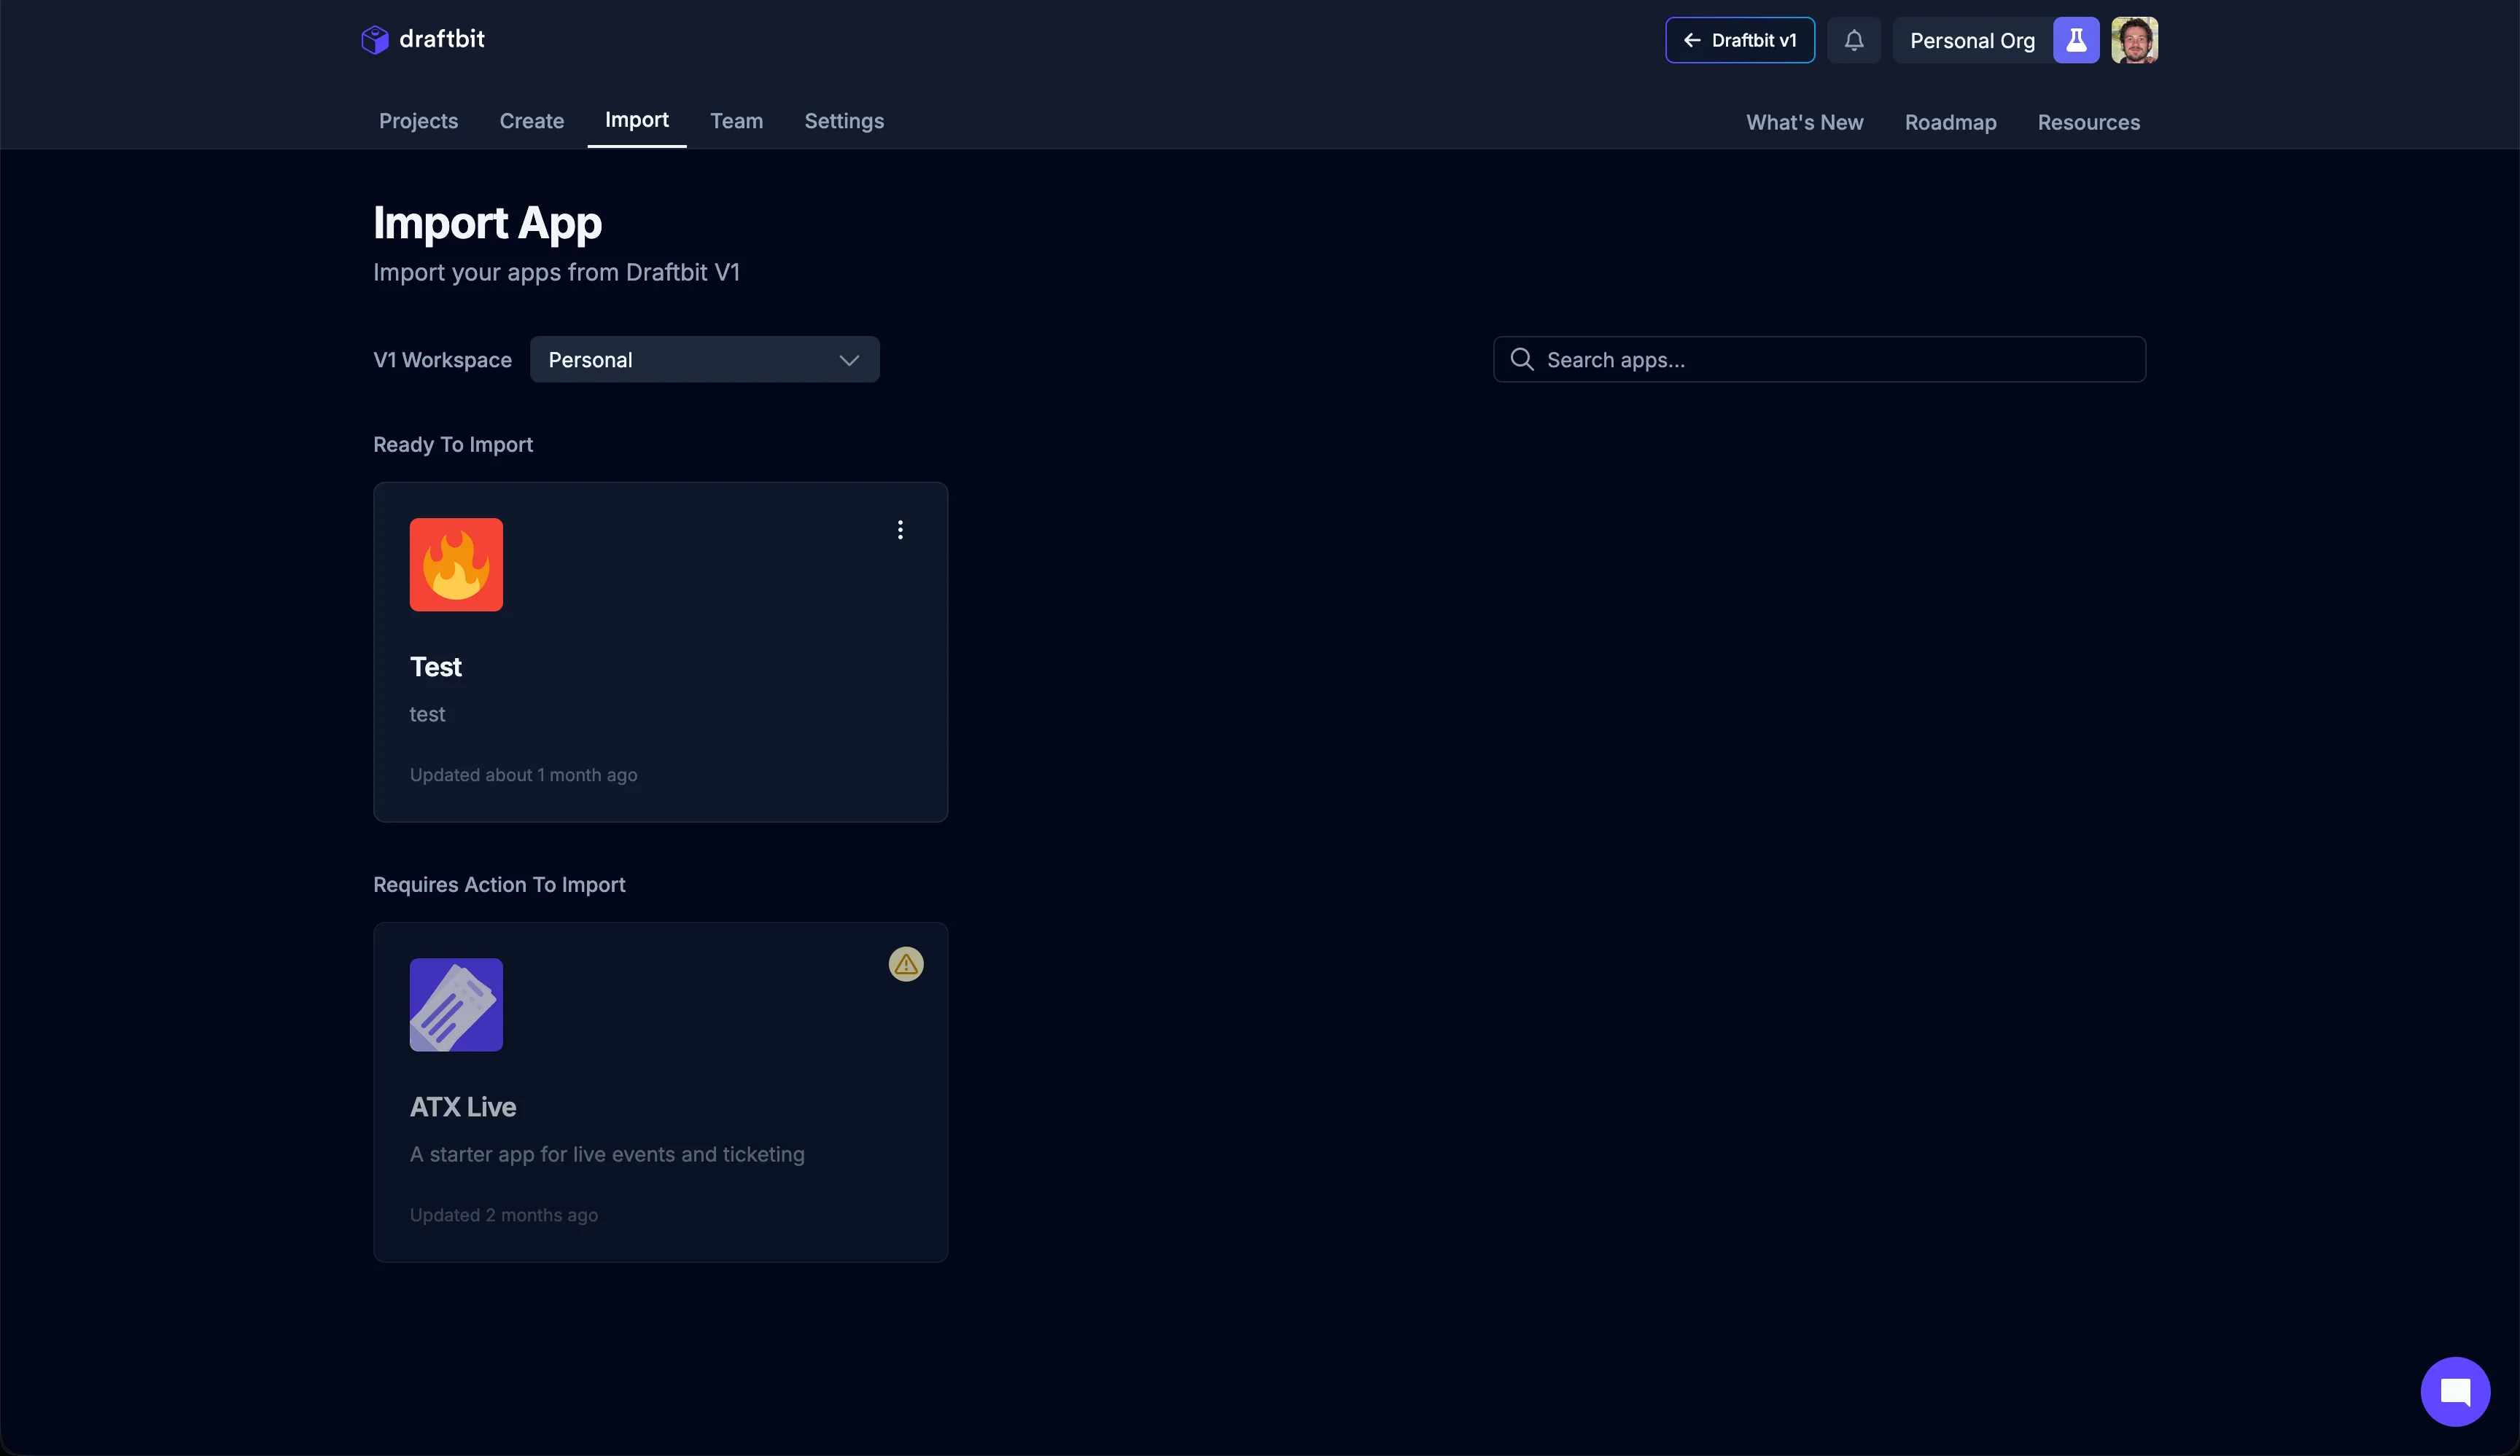Switch to the Create tab
Viewport: 2520px width, 1456px height.
tap(531, 121)
